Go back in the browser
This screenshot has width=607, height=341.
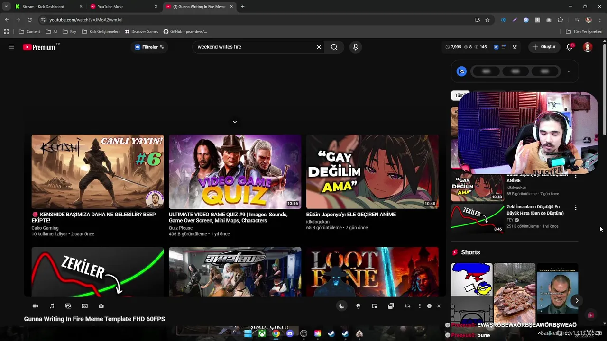(7, 20)
